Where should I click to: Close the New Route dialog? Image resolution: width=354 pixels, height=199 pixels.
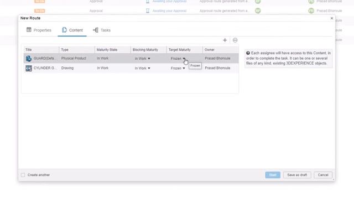click(332, 18)
